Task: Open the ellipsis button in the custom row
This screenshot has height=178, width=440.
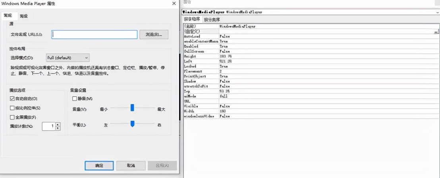Action: click(x=436, y=31)
